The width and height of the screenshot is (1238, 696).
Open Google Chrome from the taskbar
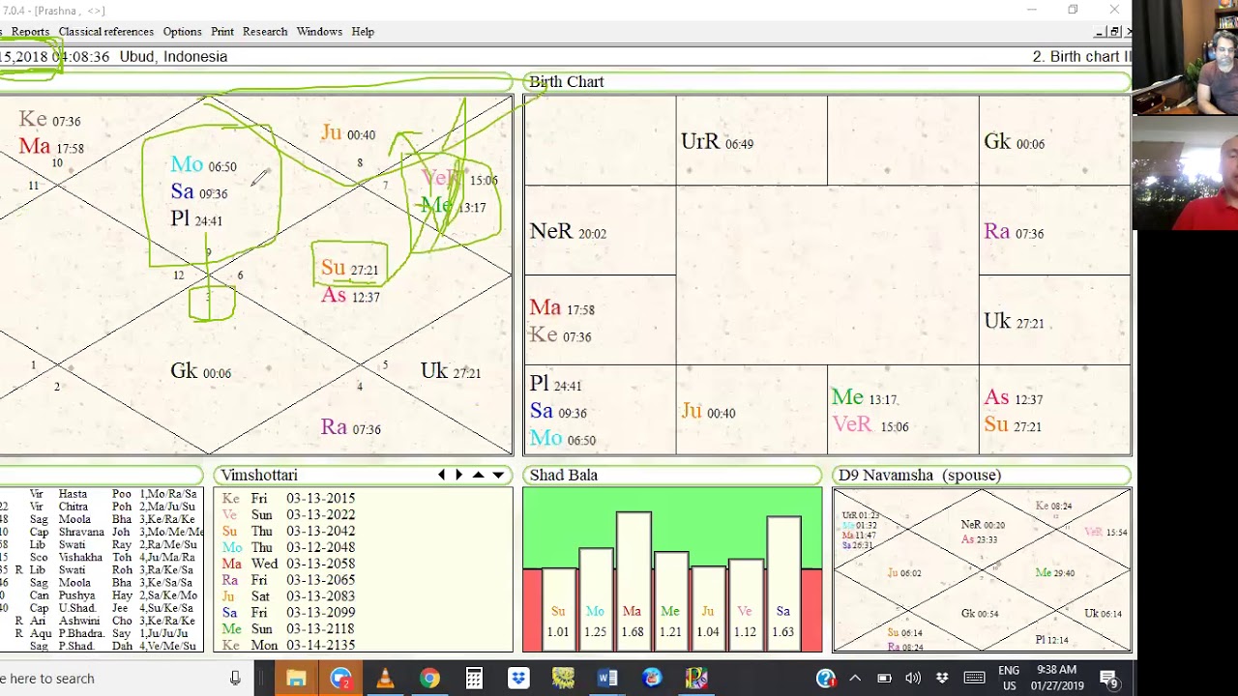tap(429, 679)
